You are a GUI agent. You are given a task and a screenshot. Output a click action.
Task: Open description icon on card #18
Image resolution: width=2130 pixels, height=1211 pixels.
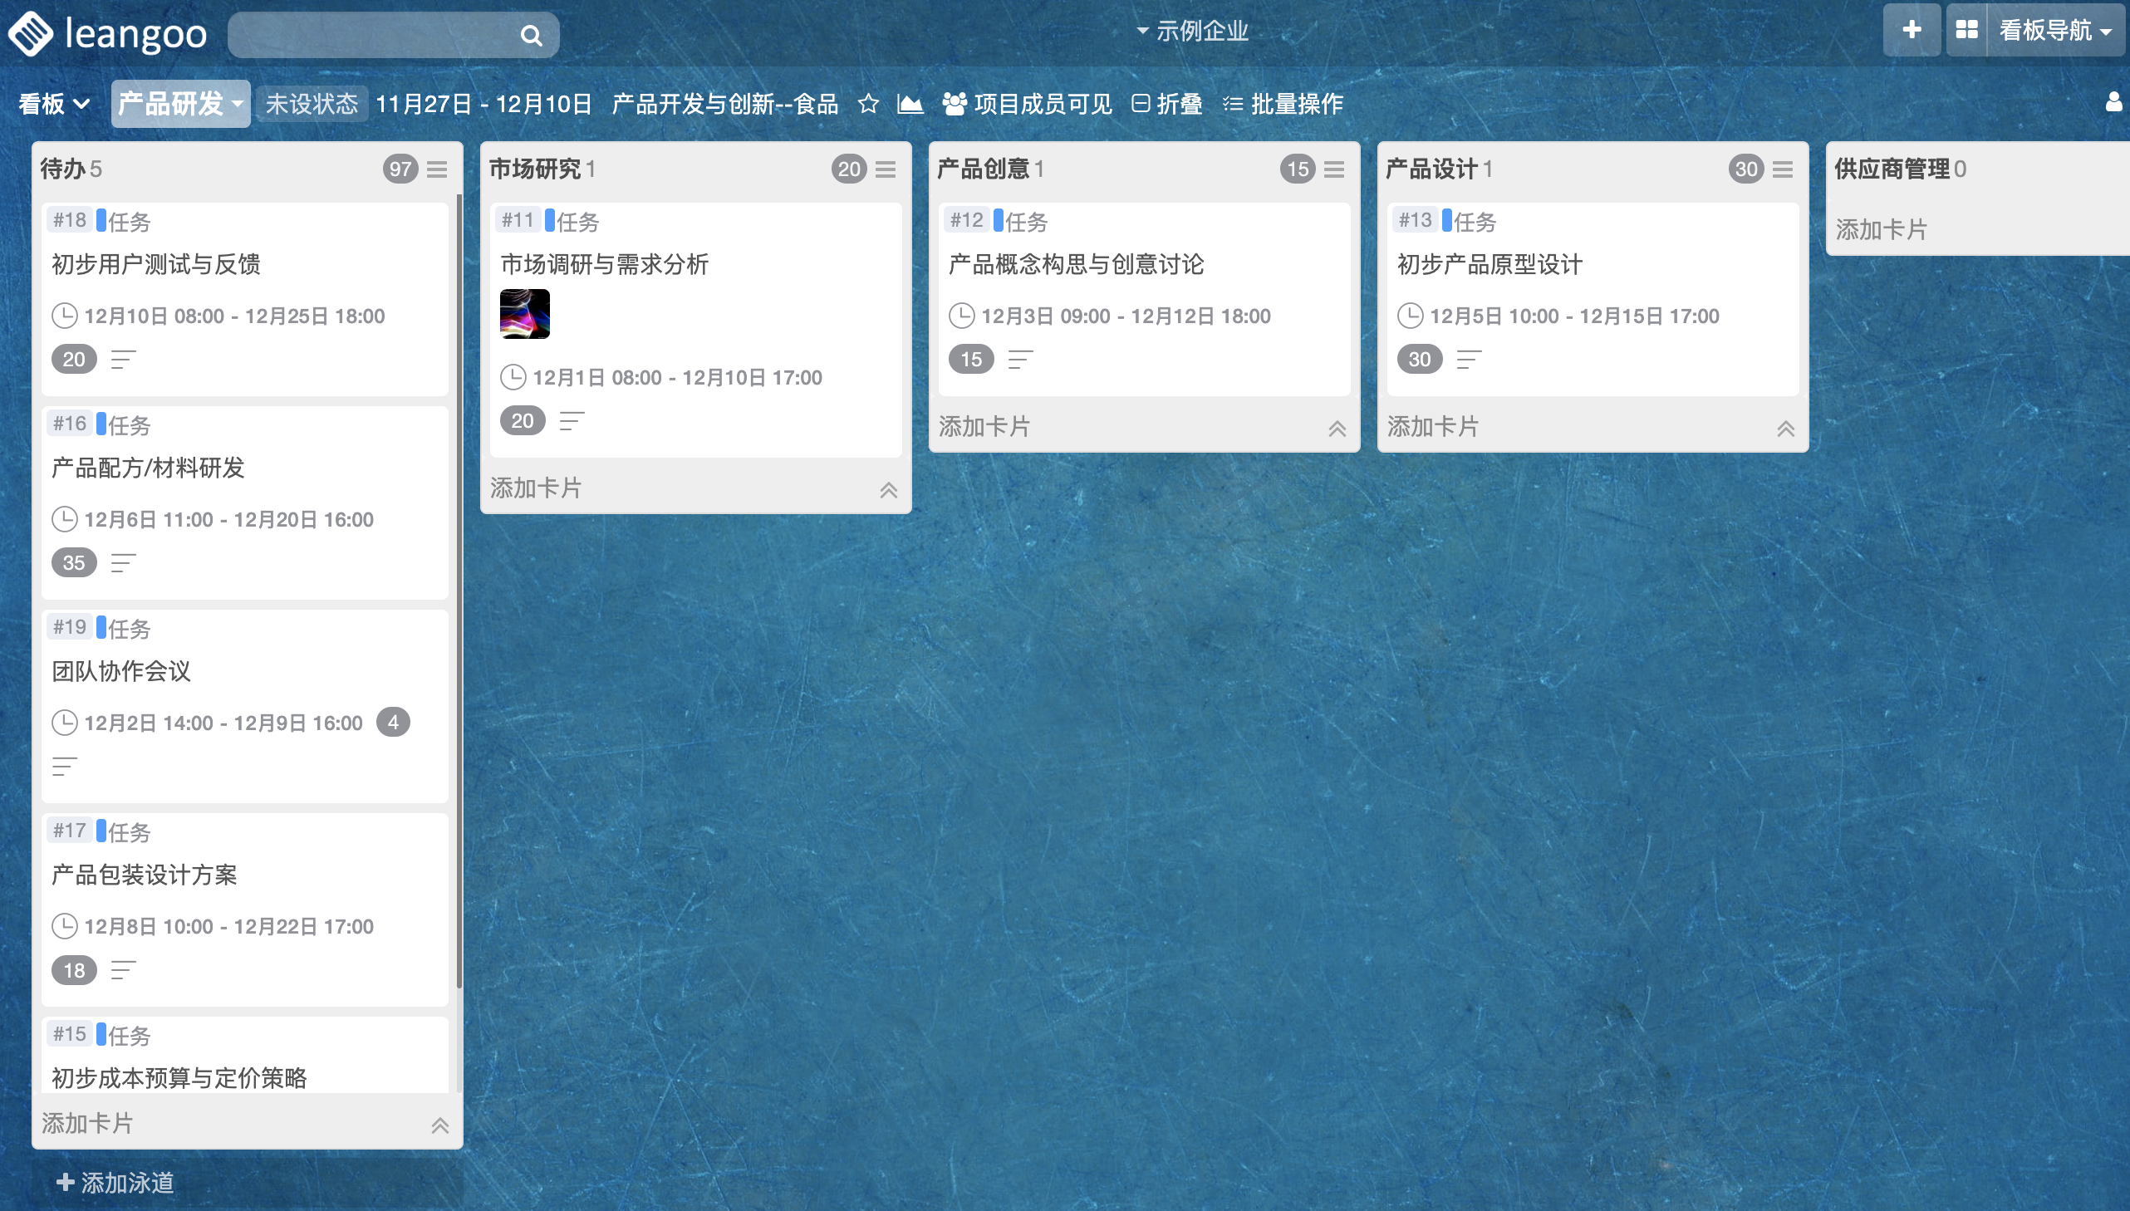pos(123,360)
